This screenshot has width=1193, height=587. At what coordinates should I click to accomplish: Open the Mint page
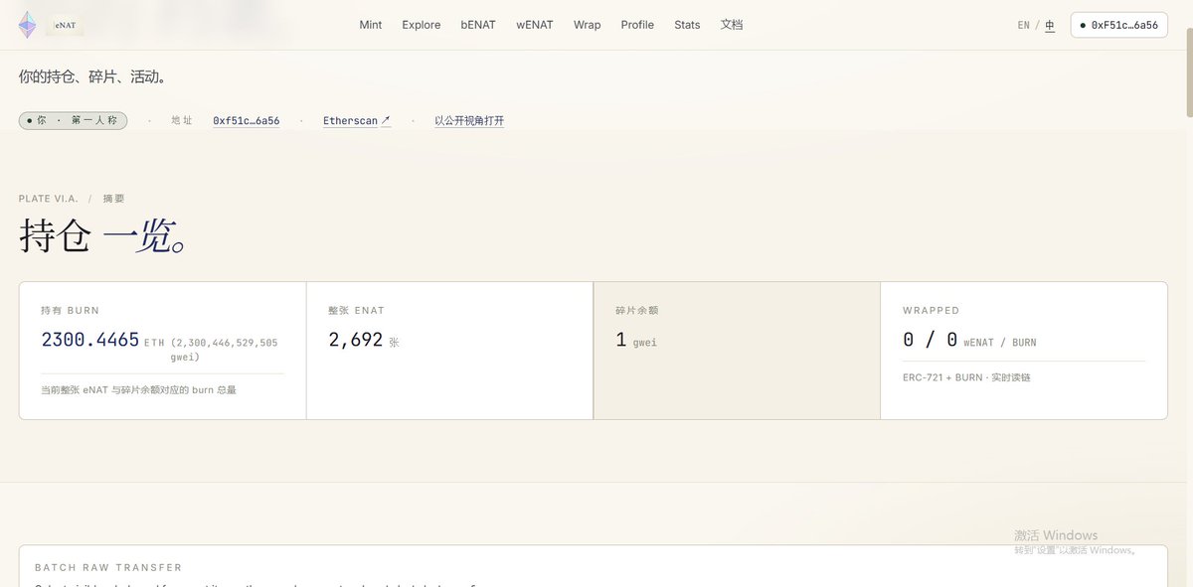click(371, 25)
